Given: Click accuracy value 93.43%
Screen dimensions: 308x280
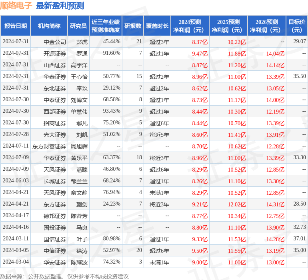Looking at the screenshot, I should [x=112, y=111].
